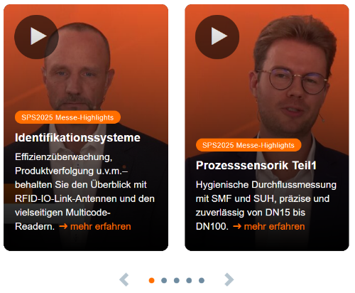
Task: Click SPS2025 Messe-Highlights tag on Identifikationssysteme card
Action: 67,117
